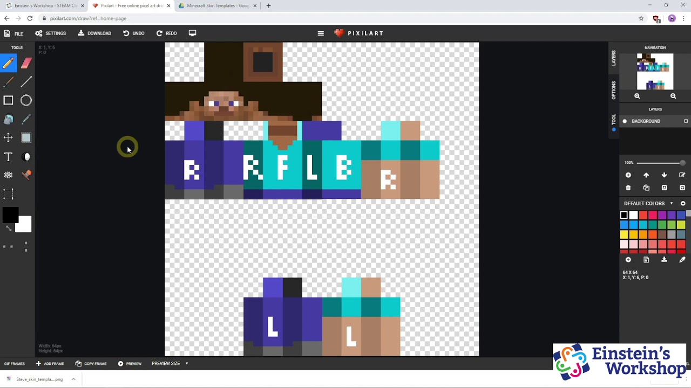
Task: Switch to Einstein's Workshop browser tab
Action: [x=45, y=6]
